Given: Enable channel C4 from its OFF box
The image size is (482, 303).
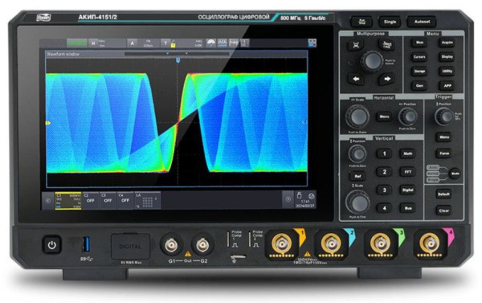Looking at the screenshot, I should coord(125,201).
